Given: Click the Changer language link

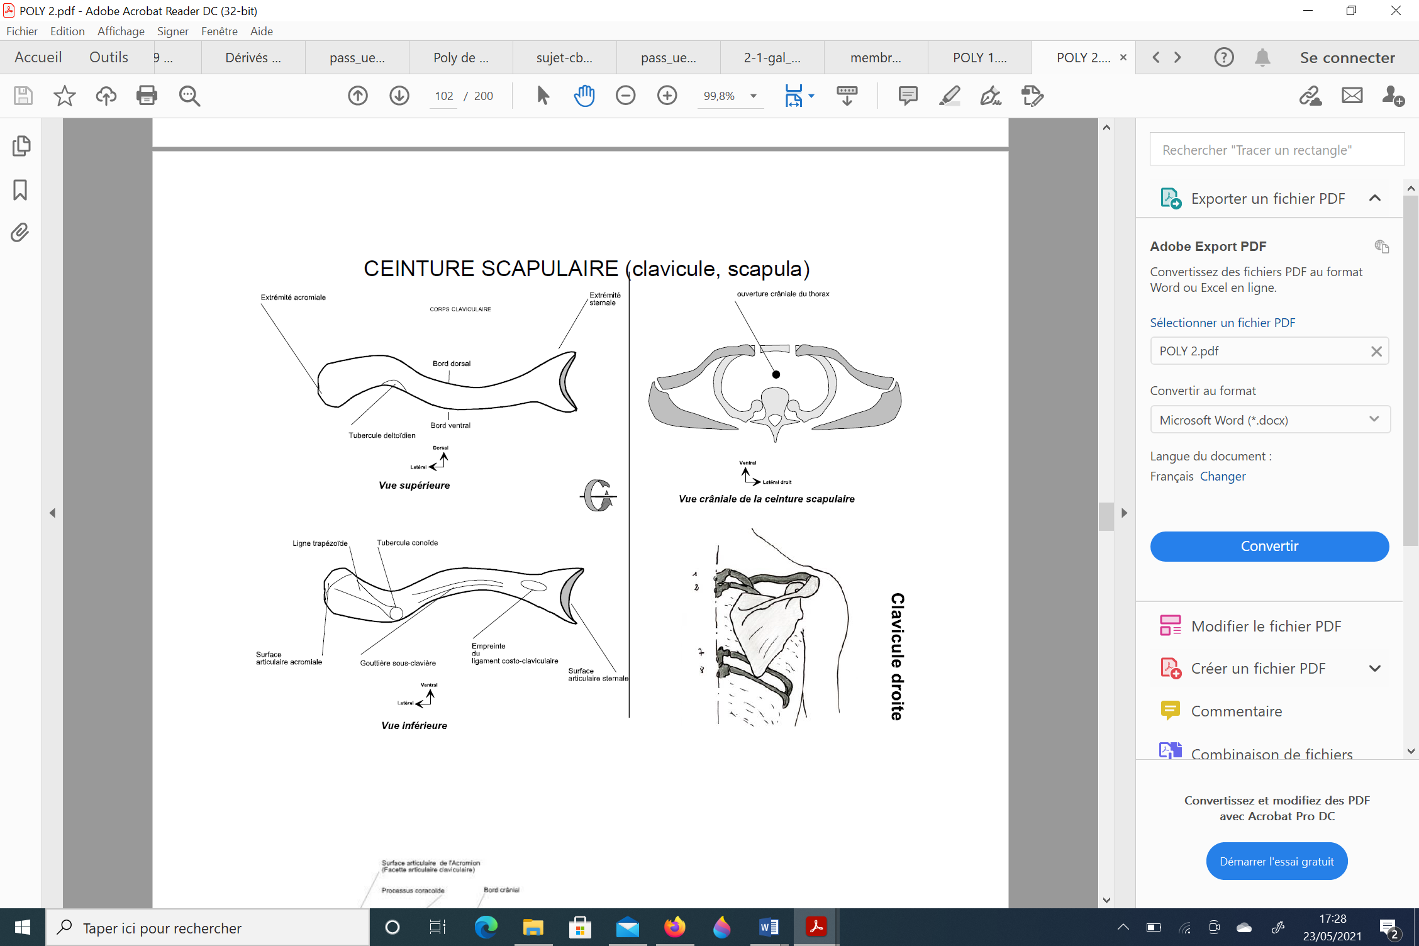Looking at the screenshot, I should [x=1222, y=476].
